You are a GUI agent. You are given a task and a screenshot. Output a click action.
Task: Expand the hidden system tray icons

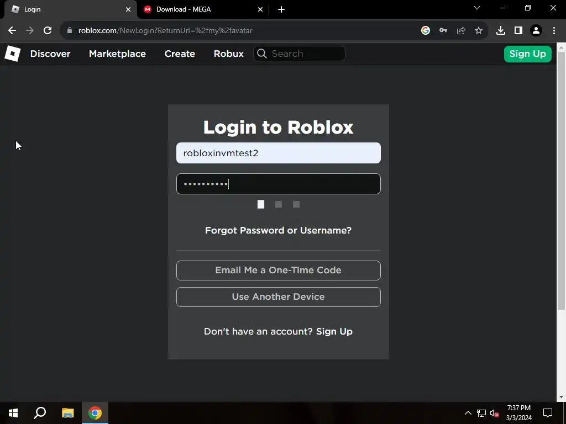pyautogui.click(x=468, y=413)
